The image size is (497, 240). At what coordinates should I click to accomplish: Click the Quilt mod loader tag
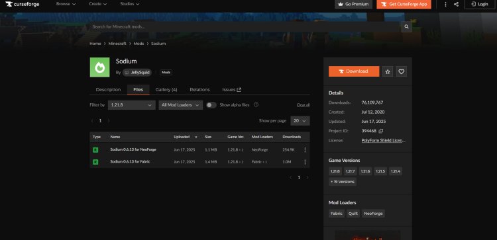[x=353, y=214]
